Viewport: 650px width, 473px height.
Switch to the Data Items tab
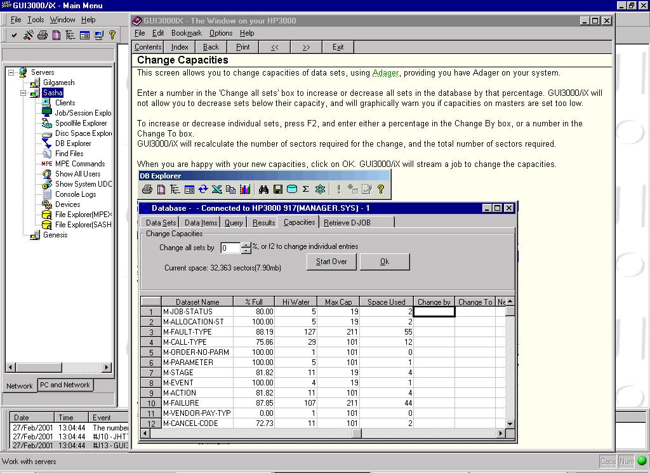201,223
